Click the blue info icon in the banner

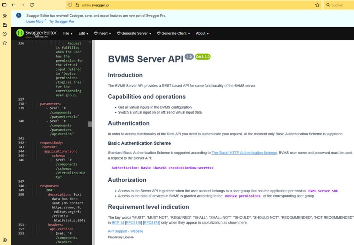tap(19, 16)
